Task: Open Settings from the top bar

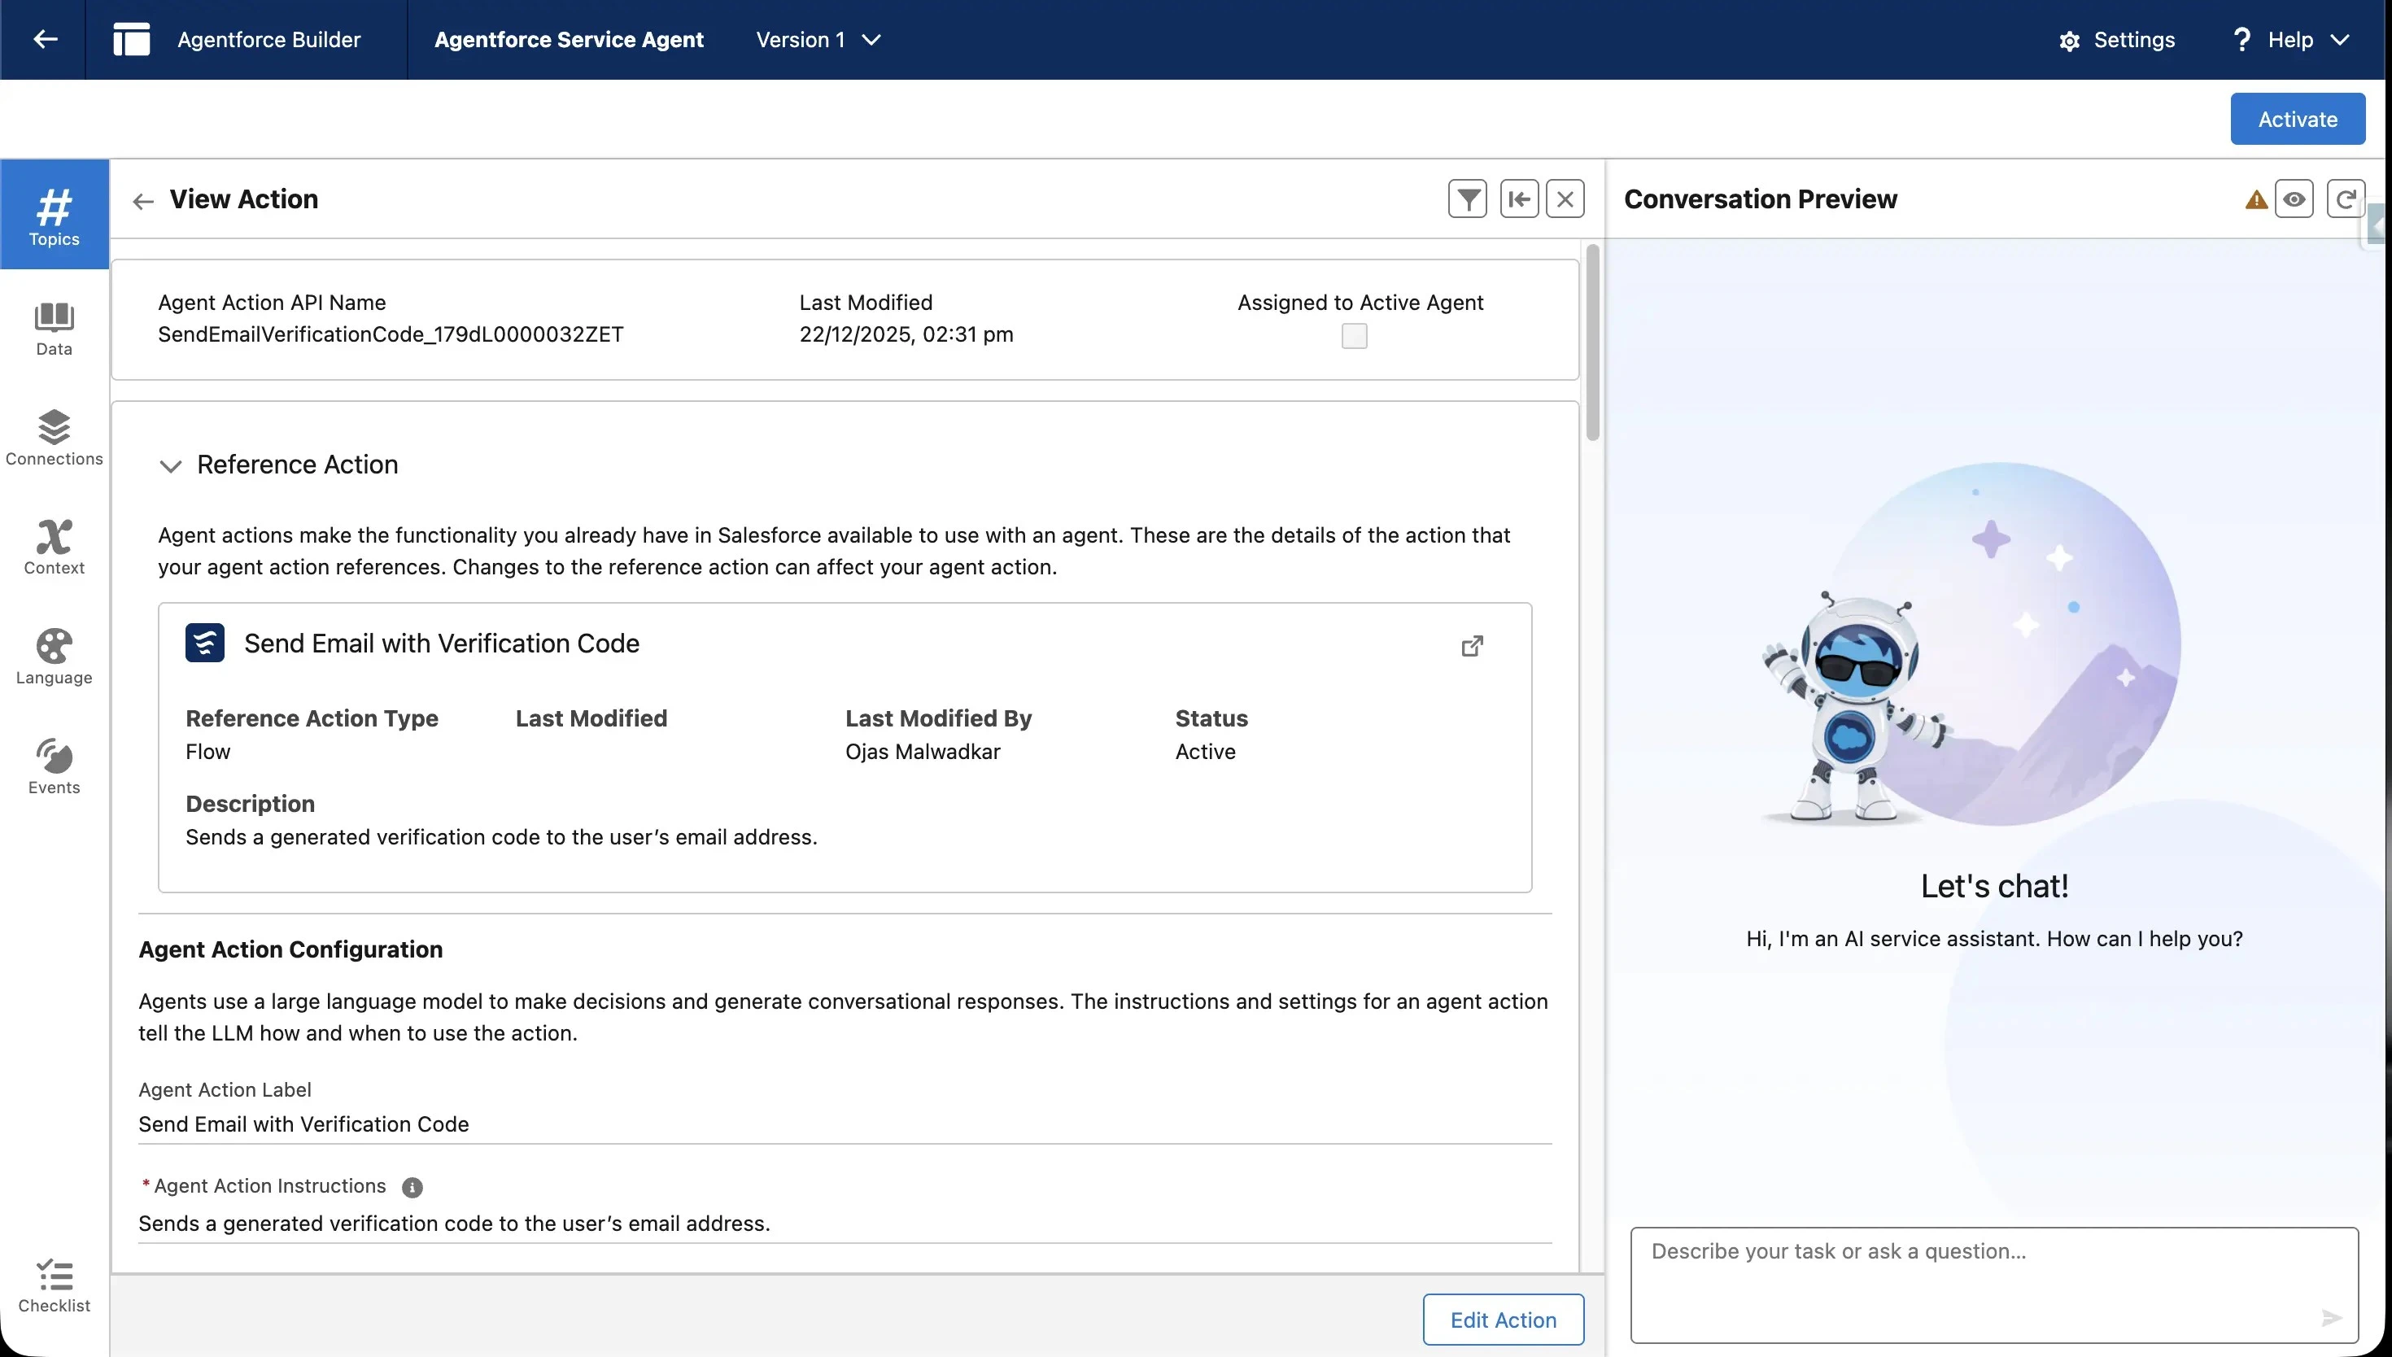Action: point(2116,39)
